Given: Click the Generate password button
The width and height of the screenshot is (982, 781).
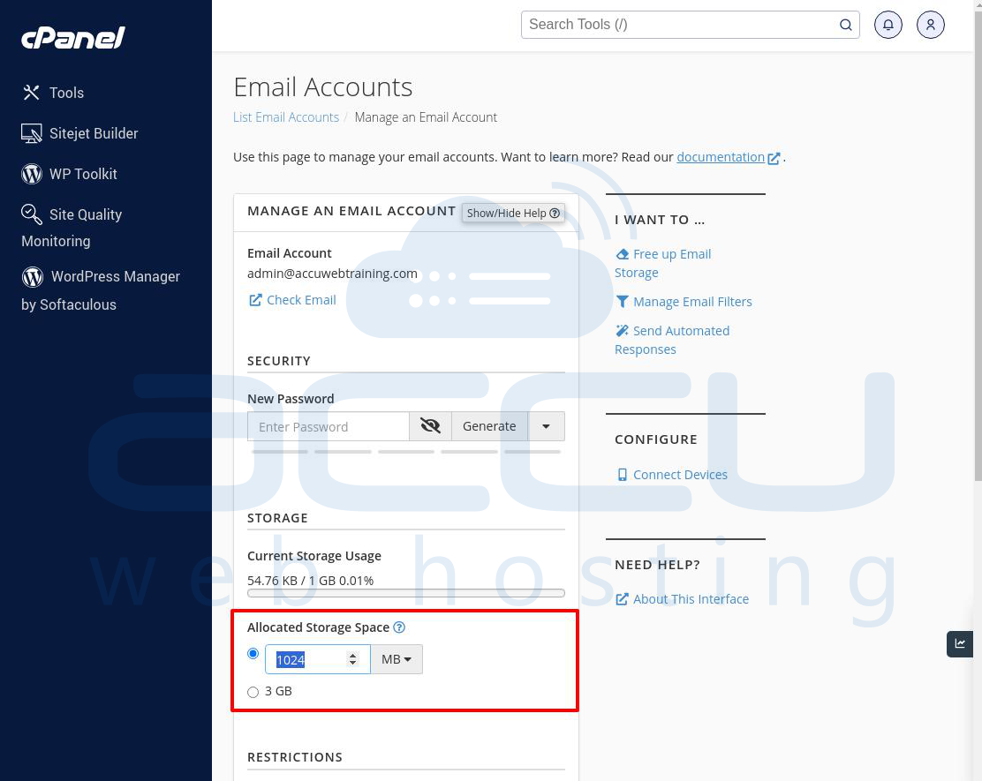Looking at the screenshot, I should (x=489, y=425).
